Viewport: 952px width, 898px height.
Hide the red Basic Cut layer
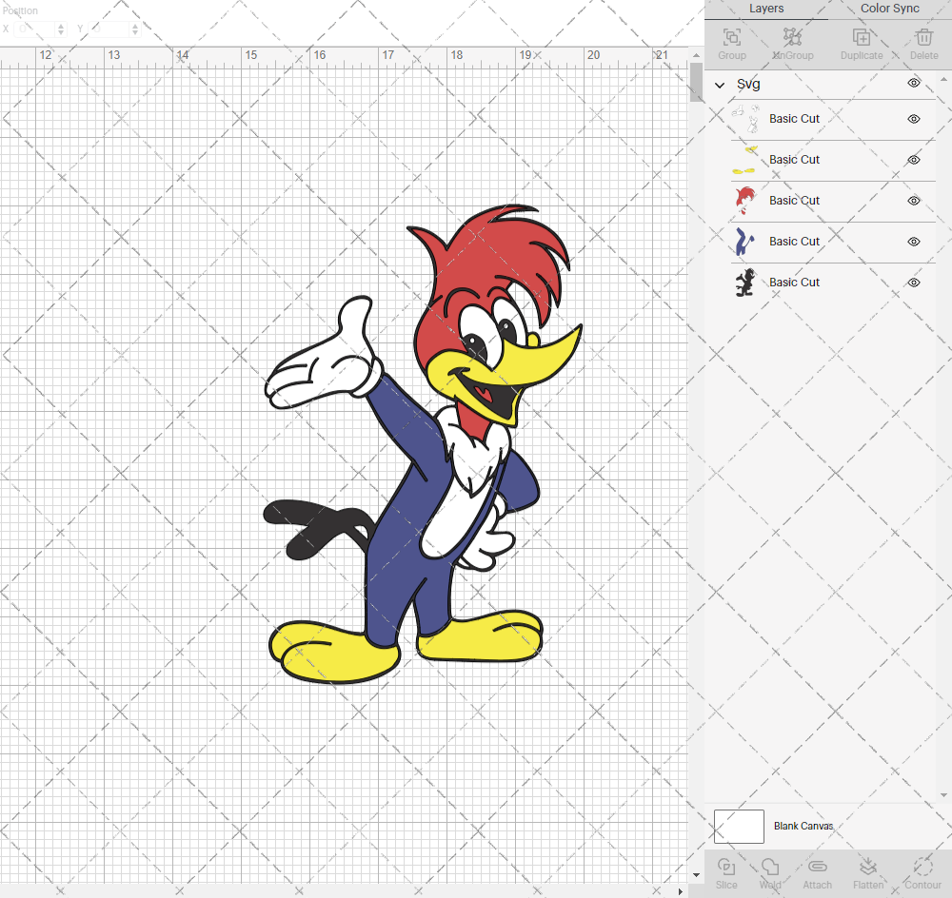914,201
